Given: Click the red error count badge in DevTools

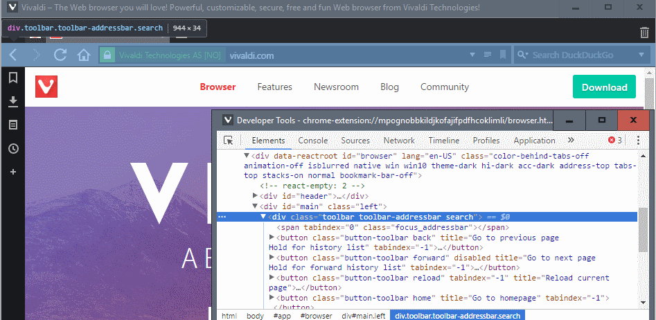Looking at the screenshot, I should pos(615,140).
